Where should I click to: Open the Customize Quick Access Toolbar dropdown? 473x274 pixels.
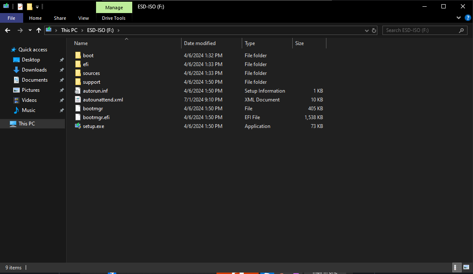pos(37,7)
